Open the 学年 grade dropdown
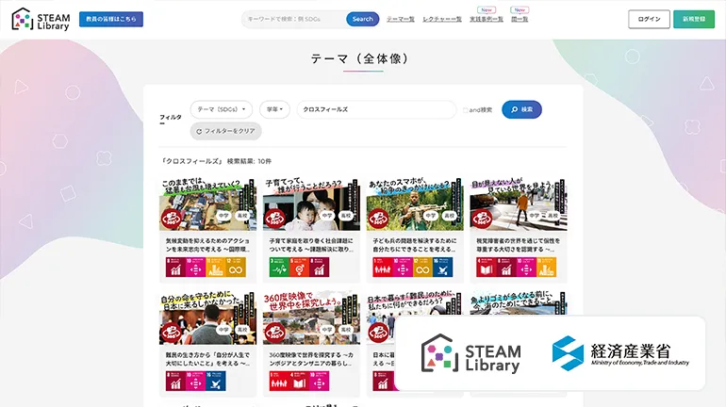Viewport: 726px width, 407px height. click(274, 109)
